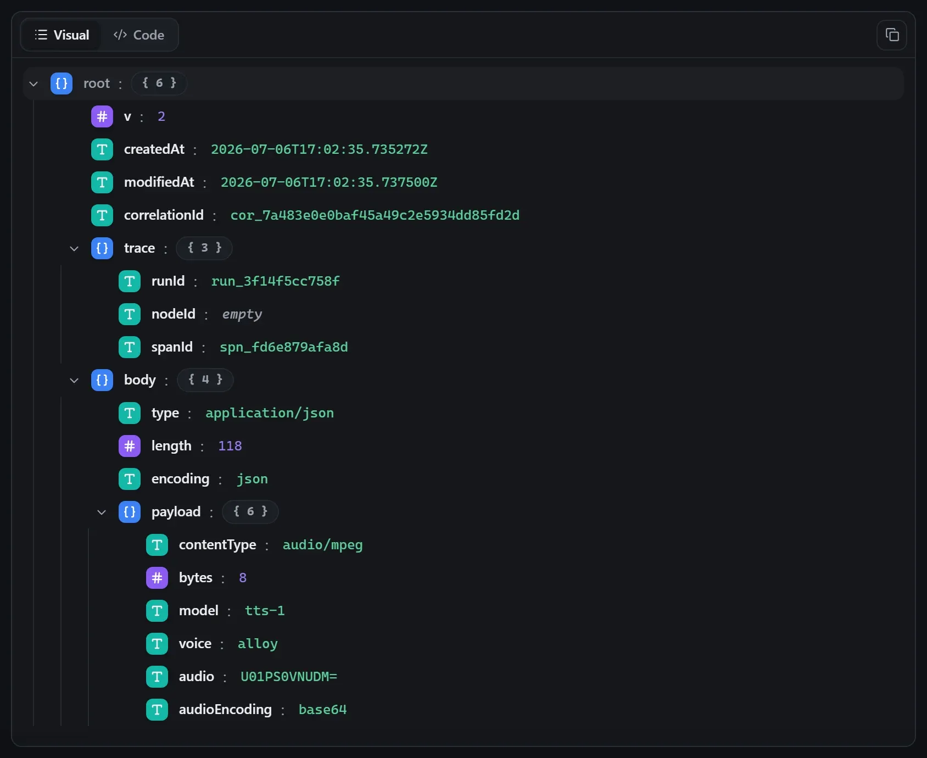
Task: Click the encoding value json
Action: [252, 479]
